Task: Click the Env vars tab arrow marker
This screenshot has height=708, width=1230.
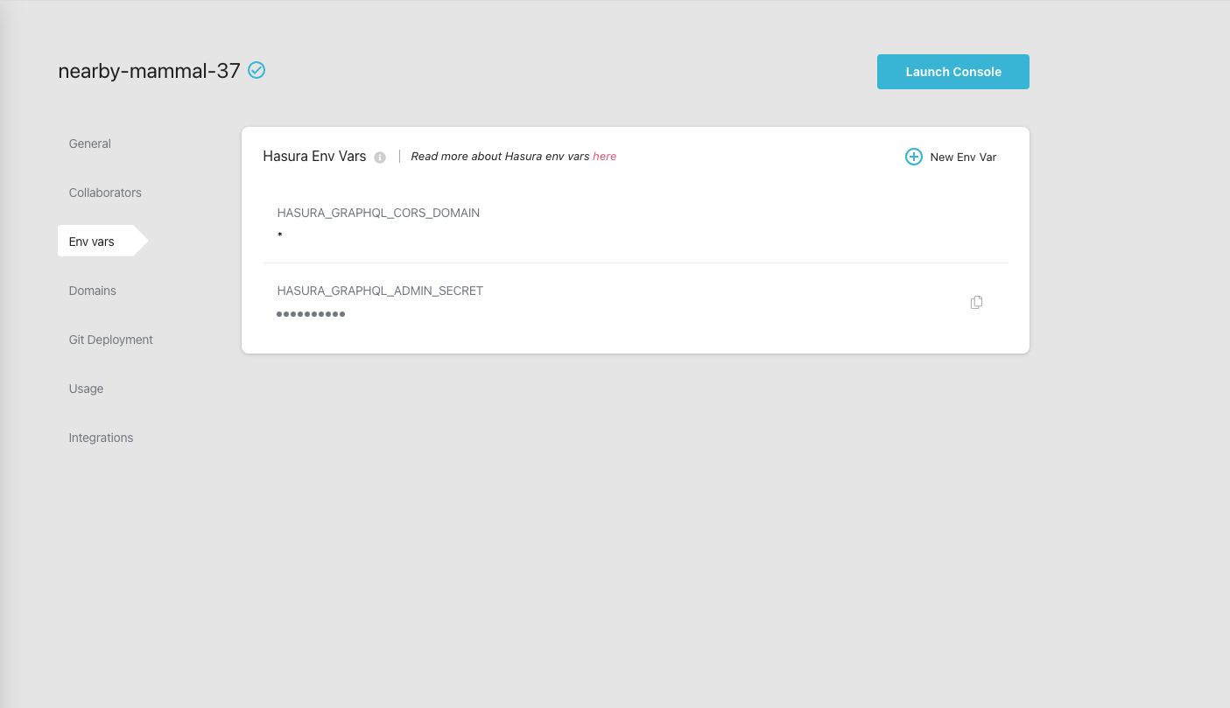Action: (140, 242)
